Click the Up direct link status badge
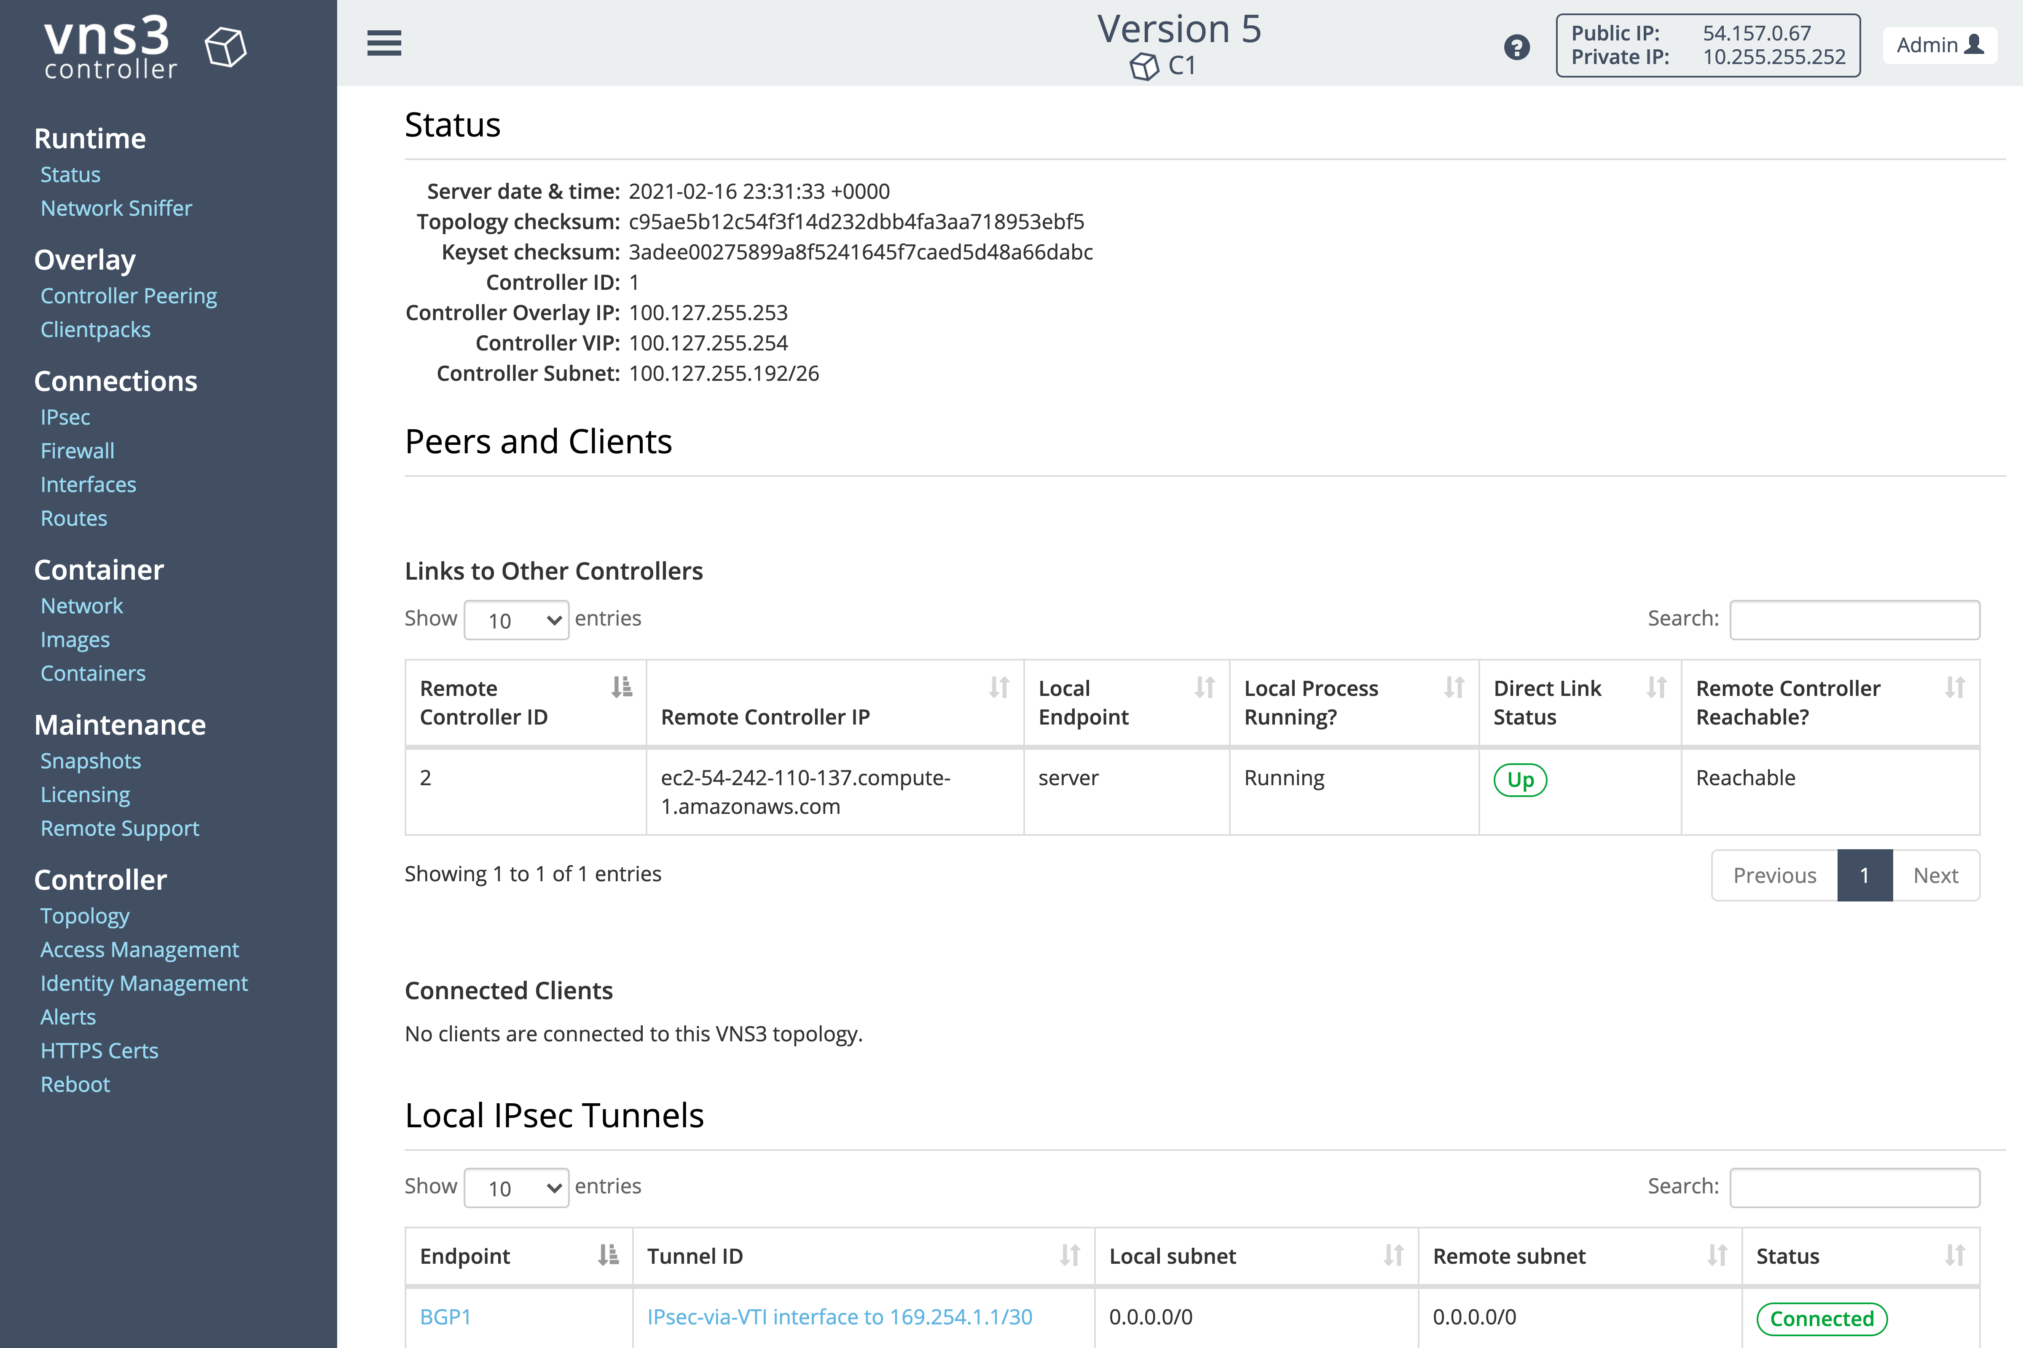 coord(1520,780)
